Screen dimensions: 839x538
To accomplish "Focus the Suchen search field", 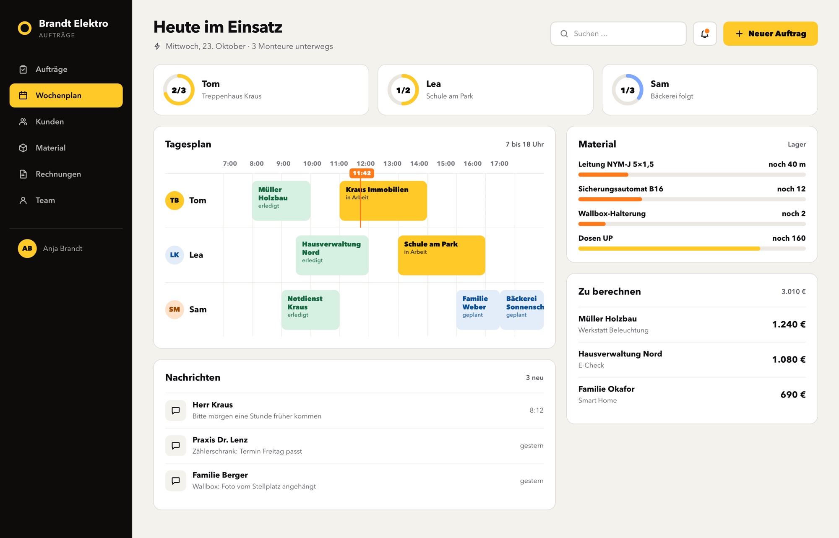I will click(x=618, y=34).
